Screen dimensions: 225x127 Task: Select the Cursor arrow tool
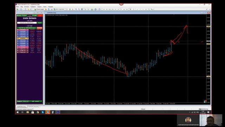(130, 10)
